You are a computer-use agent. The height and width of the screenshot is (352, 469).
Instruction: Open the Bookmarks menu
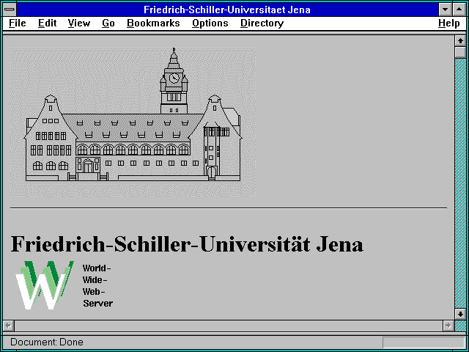[x=153, y=23]
